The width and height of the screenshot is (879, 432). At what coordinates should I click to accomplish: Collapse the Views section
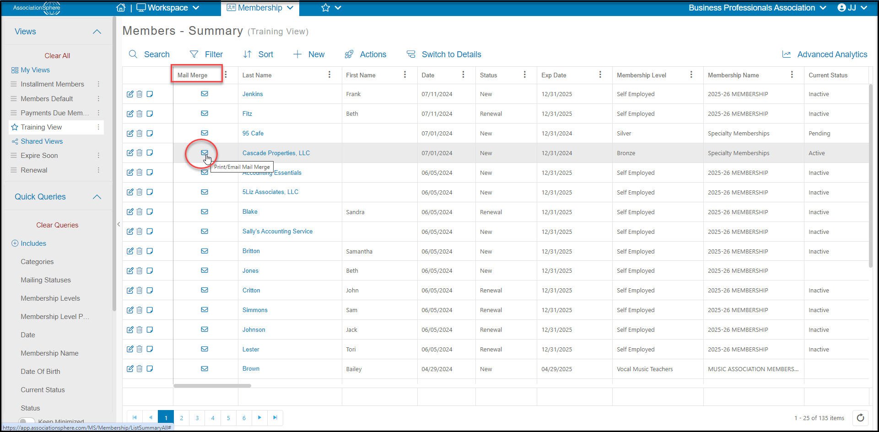tap(97, 32)
